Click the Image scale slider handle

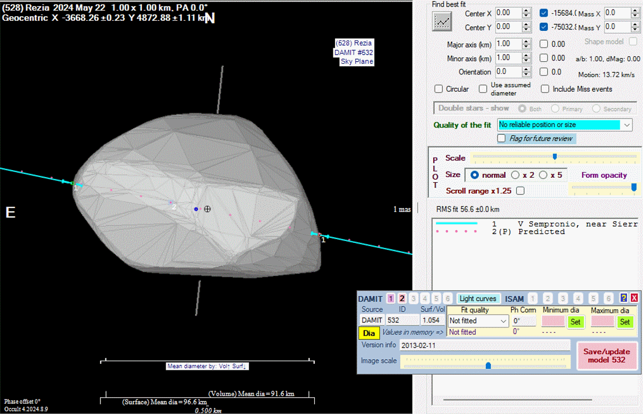[488, 365]
